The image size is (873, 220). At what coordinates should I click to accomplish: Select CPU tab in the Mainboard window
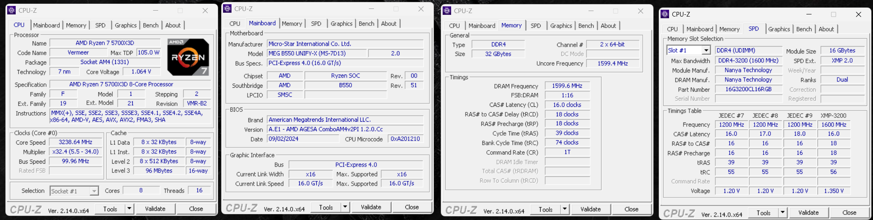pos(235,23)
